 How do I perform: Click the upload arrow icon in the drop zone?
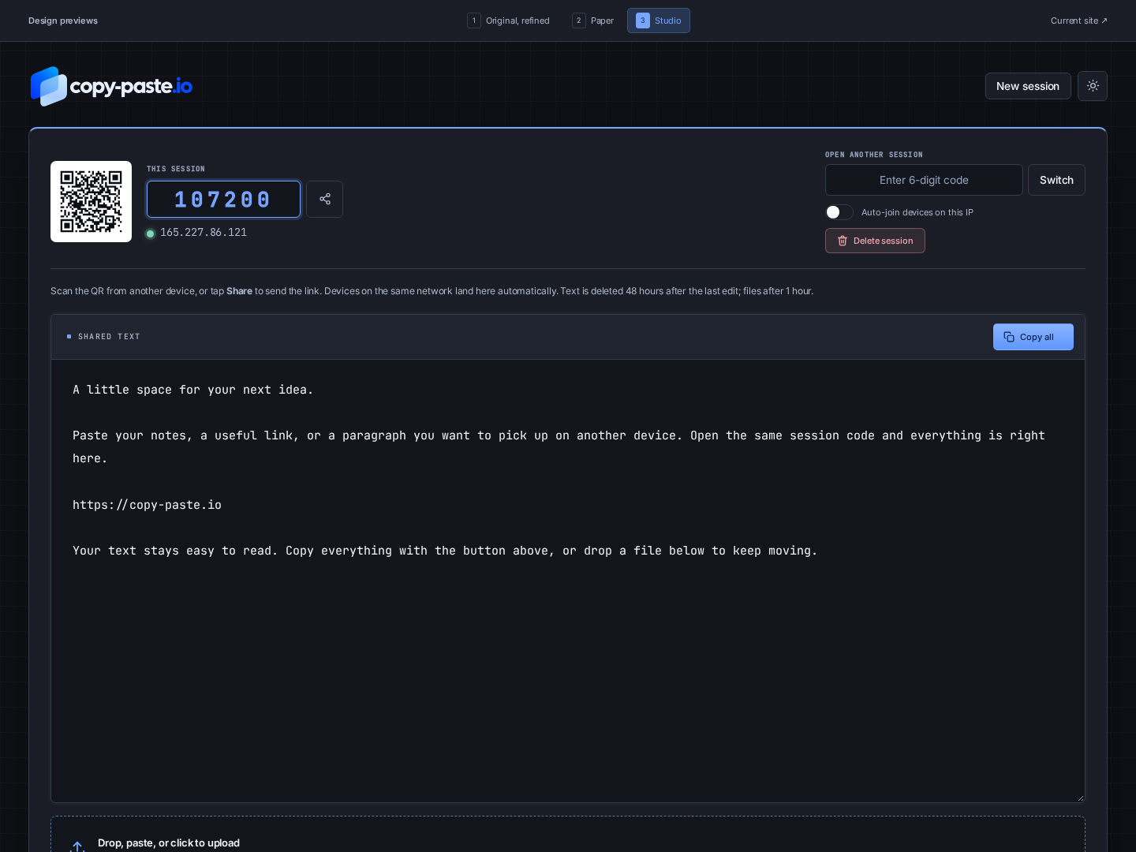77,846
